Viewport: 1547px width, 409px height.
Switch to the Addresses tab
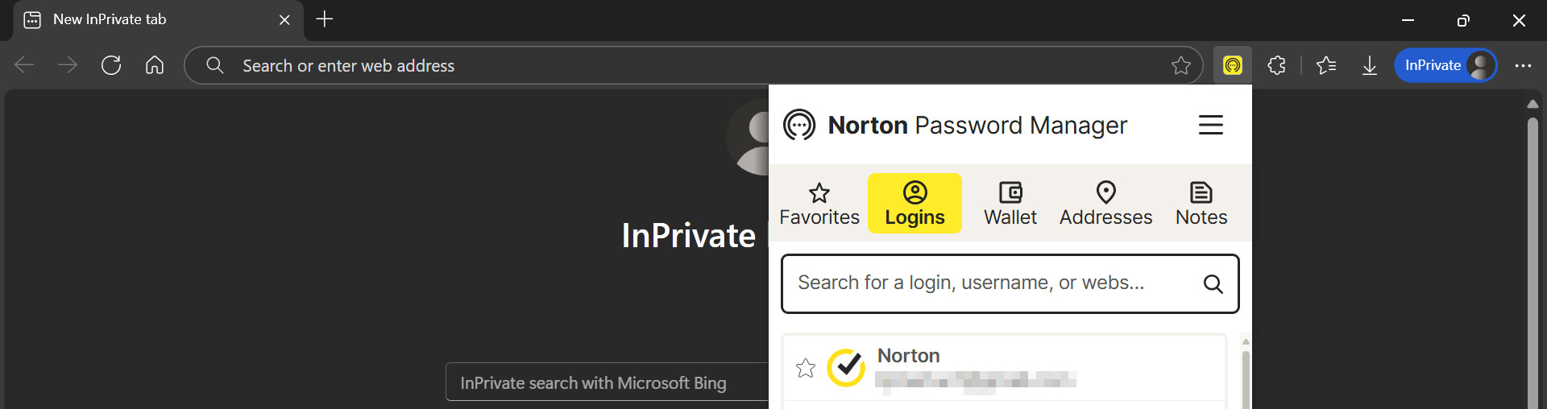tap(1105, 204)
